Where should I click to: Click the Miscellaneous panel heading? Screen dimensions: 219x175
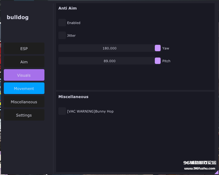(x=73, y=97)
